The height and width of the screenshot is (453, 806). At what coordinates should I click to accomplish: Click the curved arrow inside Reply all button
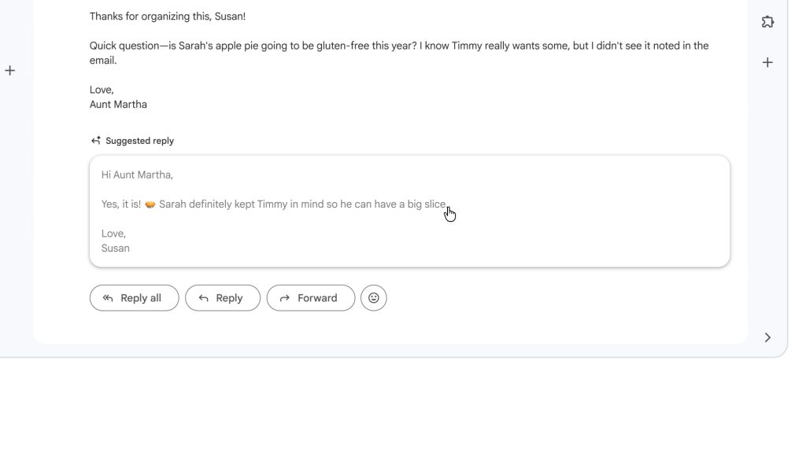click(108, 297)
